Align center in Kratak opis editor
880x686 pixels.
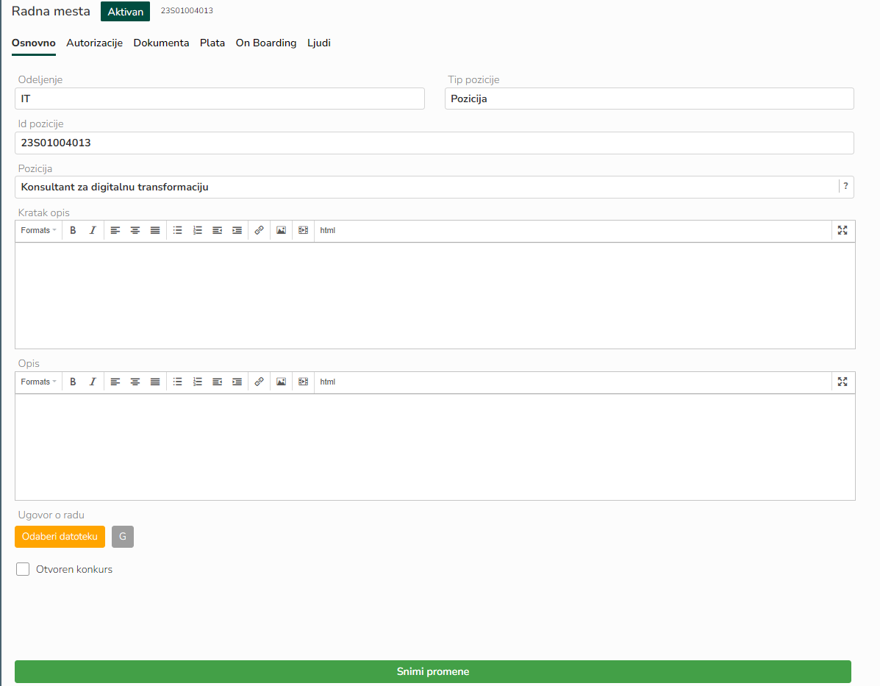coord(135,230)
